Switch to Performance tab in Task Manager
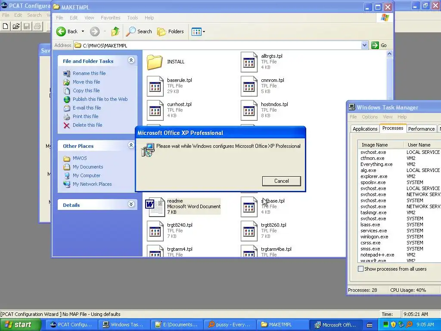 tap(421, 129)
